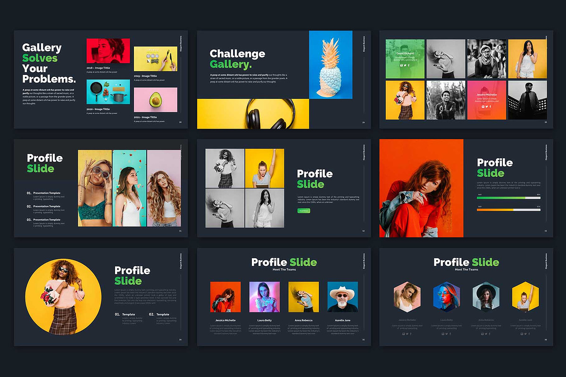This screenshot has height=377, width=566.
Task: Click curly-haired woman on pink panel
Action: [164, 188]
